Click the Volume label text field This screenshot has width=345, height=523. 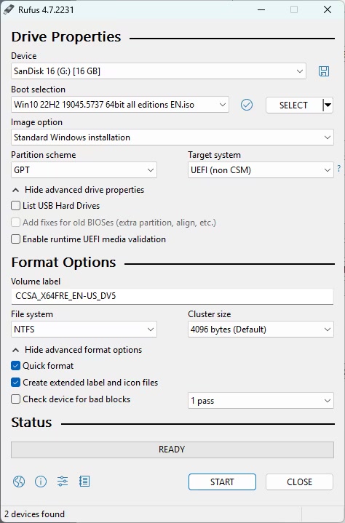[x=172, y=296]
